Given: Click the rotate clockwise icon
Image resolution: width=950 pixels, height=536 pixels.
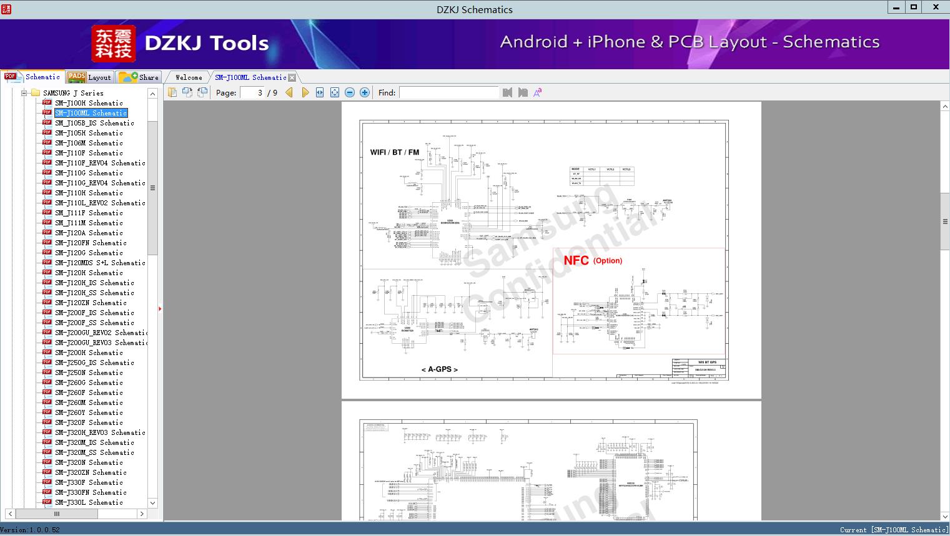Looking at the screenshot, I should (202, 92).
